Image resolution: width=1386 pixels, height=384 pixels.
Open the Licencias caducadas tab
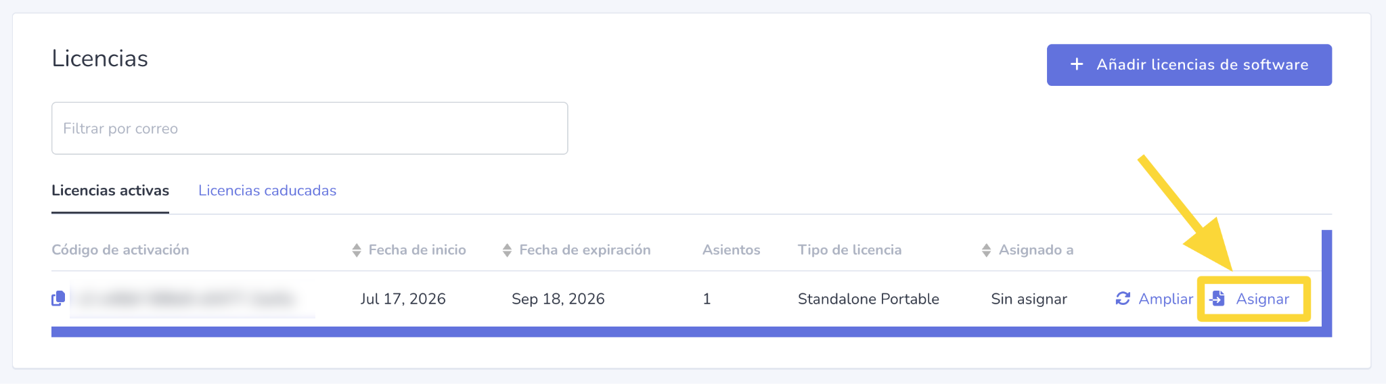pyautogui.click(x=267, y=191)
